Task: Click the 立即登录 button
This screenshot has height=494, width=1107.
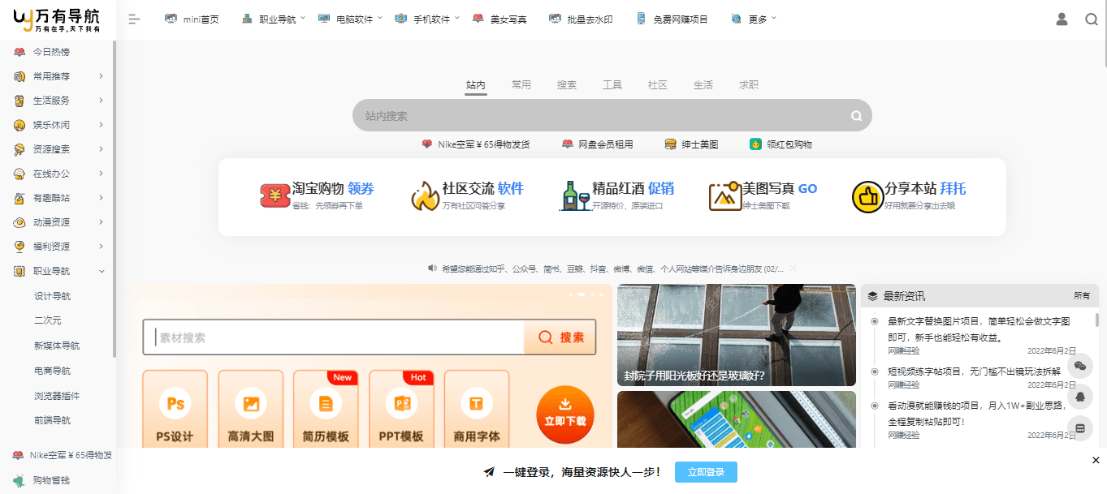Action: coord(706,472)
